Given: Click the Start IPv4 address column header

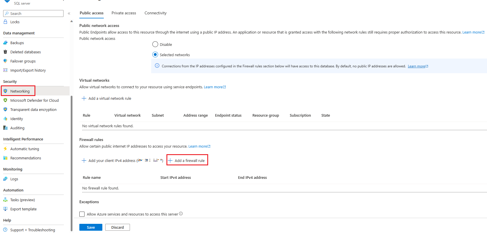Looking at the screenshot, I should (176, 178).
